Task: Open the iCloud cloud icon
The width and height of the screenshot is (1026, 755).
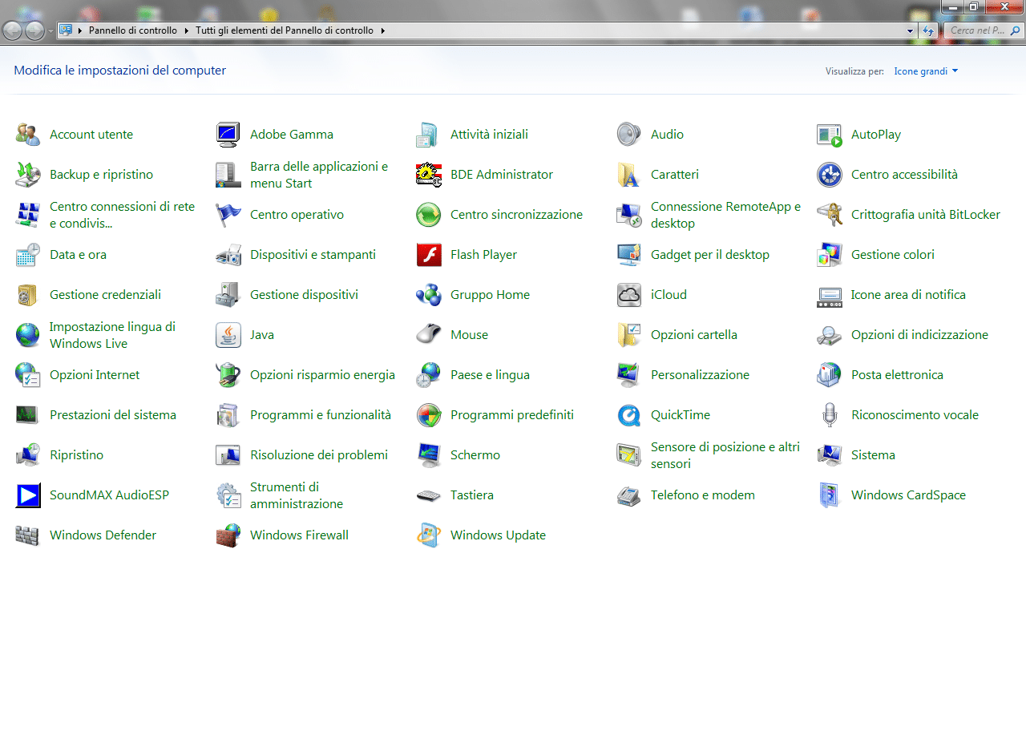Action: click(x=629, y=295)
